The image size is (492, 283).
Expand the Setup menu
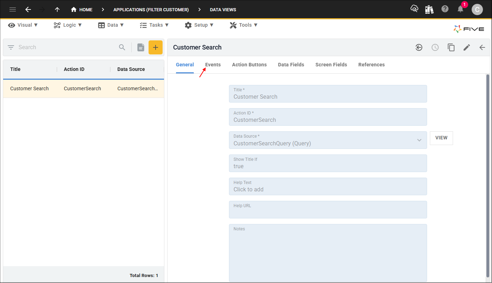[199, 25]
